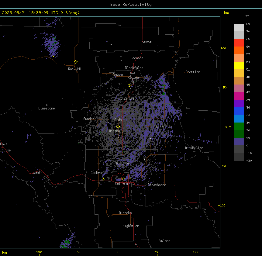The height and width of the screenshot is (256, 262).
Task: Pick the green 20-30 dBZ legend swatch
Action: pos(239,126)
